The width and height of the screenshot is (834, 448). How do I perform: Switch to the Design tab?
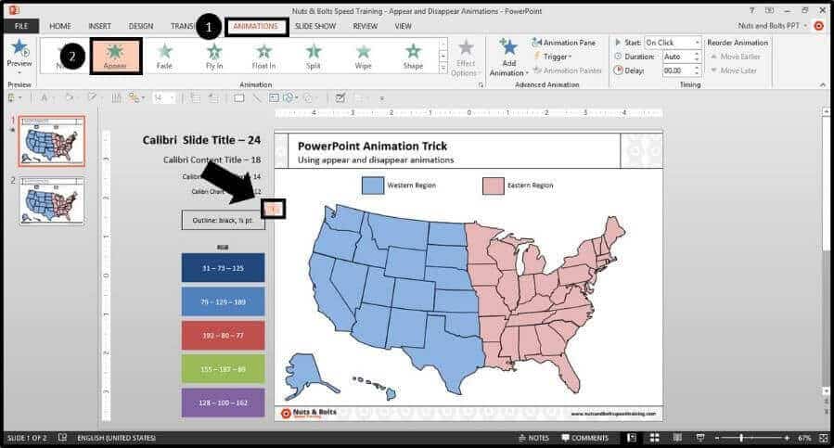(x=141, y=26)
